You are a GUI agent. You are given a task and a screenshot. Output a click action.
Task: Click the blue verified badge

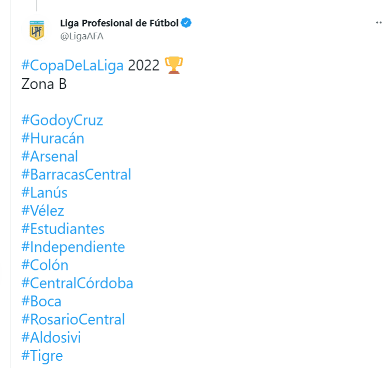pos(187,23)
